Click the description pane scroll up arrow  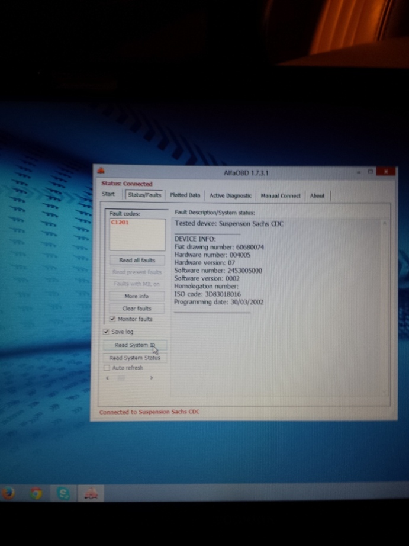[385, 223]
